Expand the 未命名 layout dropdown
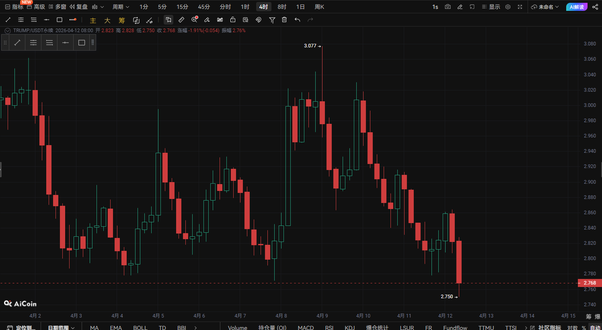Image resolution: width=602 pixels, height=330 pixels. pyautogui.click(x=545, y=7)
